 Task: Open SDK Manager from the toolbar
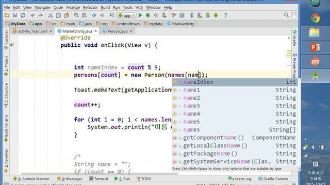(208, 15)
